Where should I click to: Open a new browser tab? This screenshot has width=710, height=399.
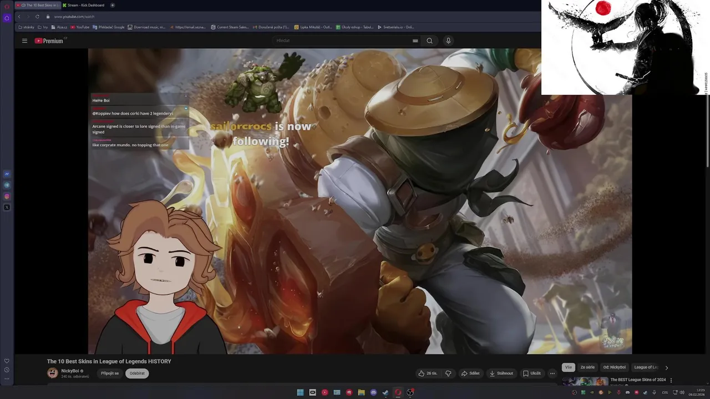tap(113, 5)
